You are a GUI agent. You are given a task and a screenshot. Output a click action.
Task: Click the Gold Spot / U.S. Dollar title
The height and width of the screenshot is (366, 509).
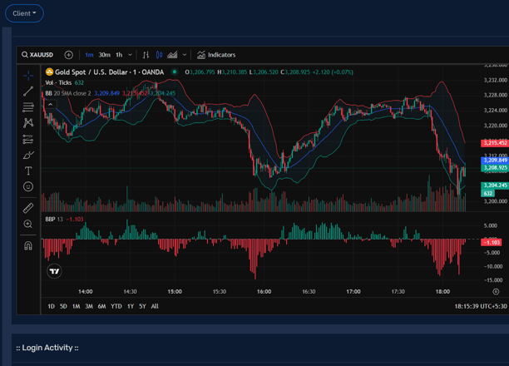[109, 72]
